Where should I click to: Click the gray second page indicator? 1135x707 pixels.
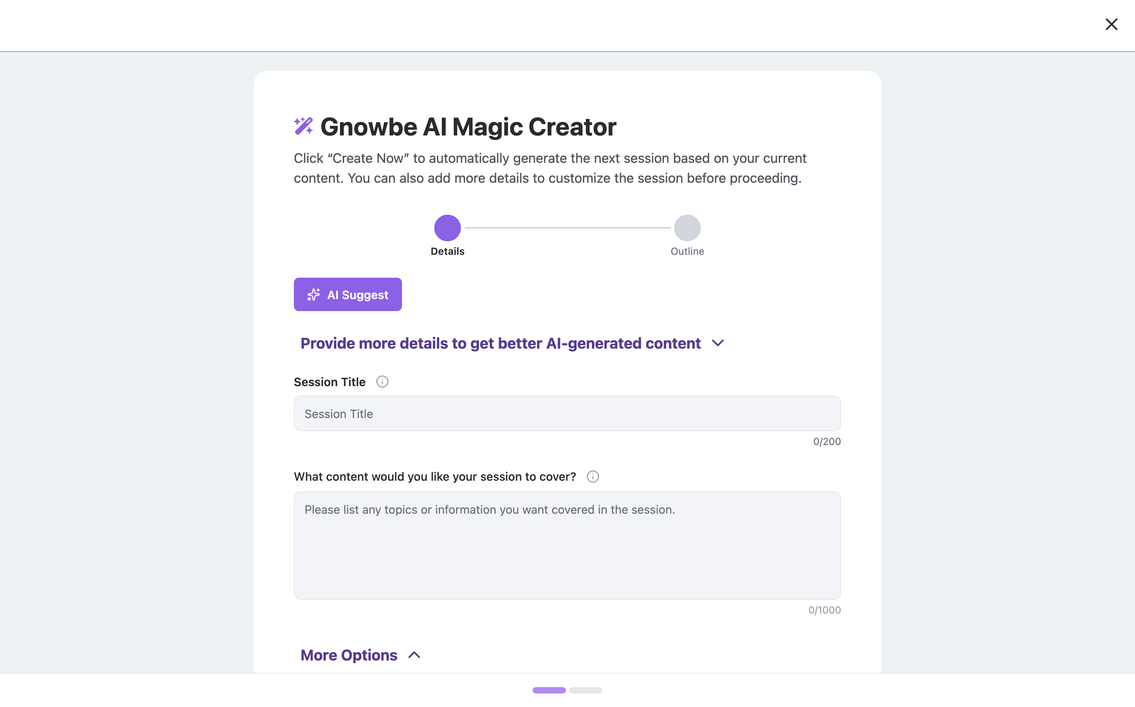586,690
